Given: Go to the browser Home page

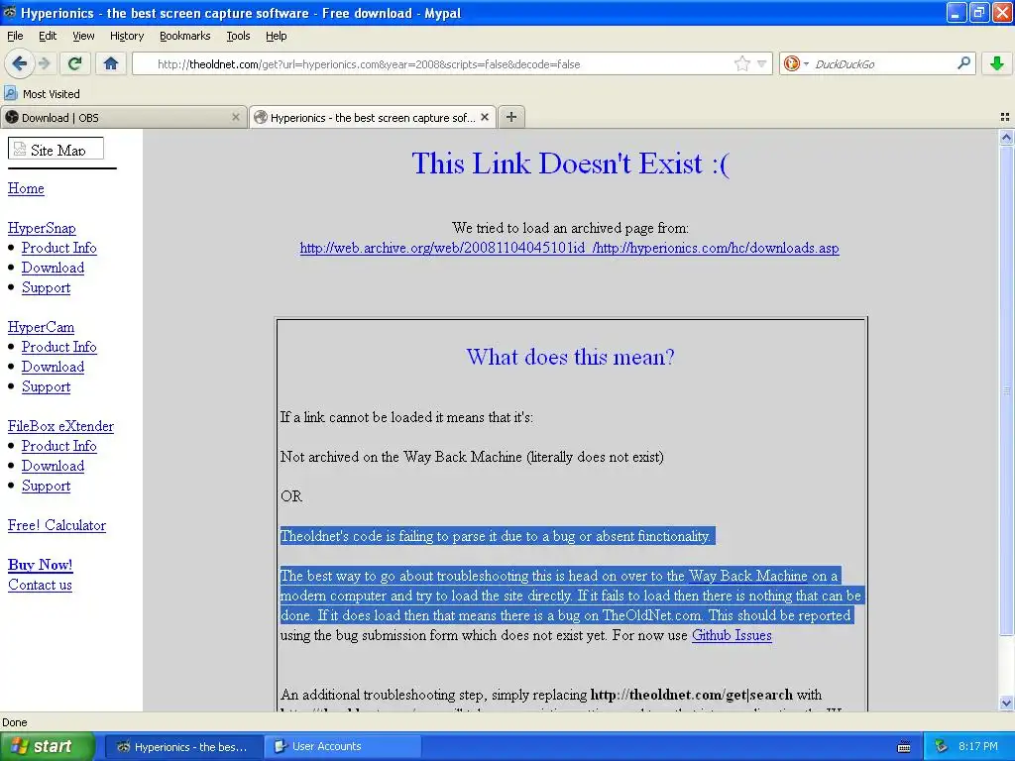Looking at the screenshot, I should pyautogui.click(x=111, y=63).
